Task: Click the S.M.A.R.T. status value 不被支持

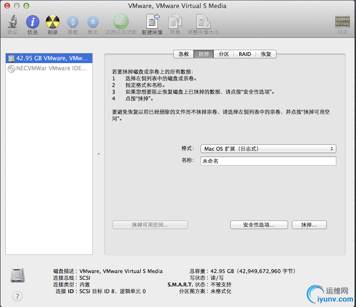Action: pyautogui.click(x=221, y=285)
